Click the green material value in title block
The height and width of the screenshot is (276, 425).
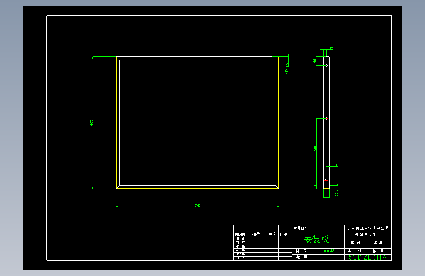click(x=328, y=251)
